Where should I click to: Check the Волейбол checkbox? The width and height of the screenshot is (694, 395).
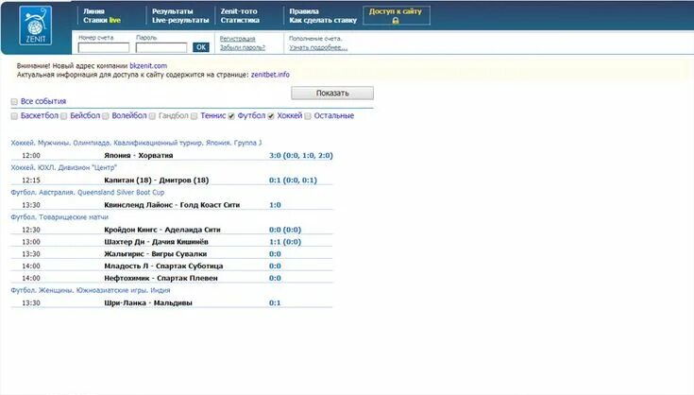pos(106,116)
